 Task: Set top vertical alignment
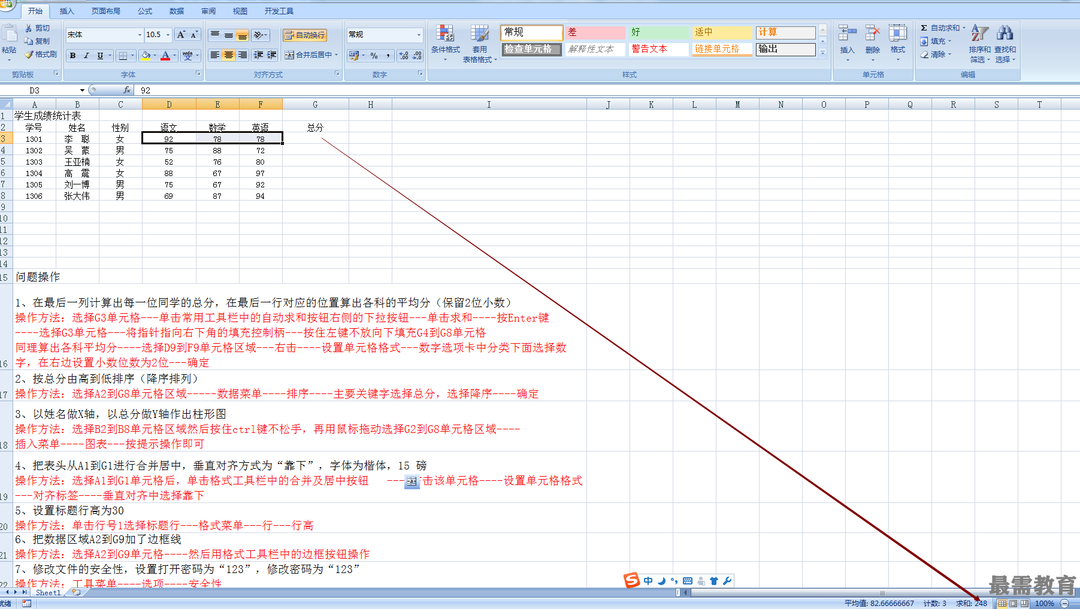click(x=215, y=35)
